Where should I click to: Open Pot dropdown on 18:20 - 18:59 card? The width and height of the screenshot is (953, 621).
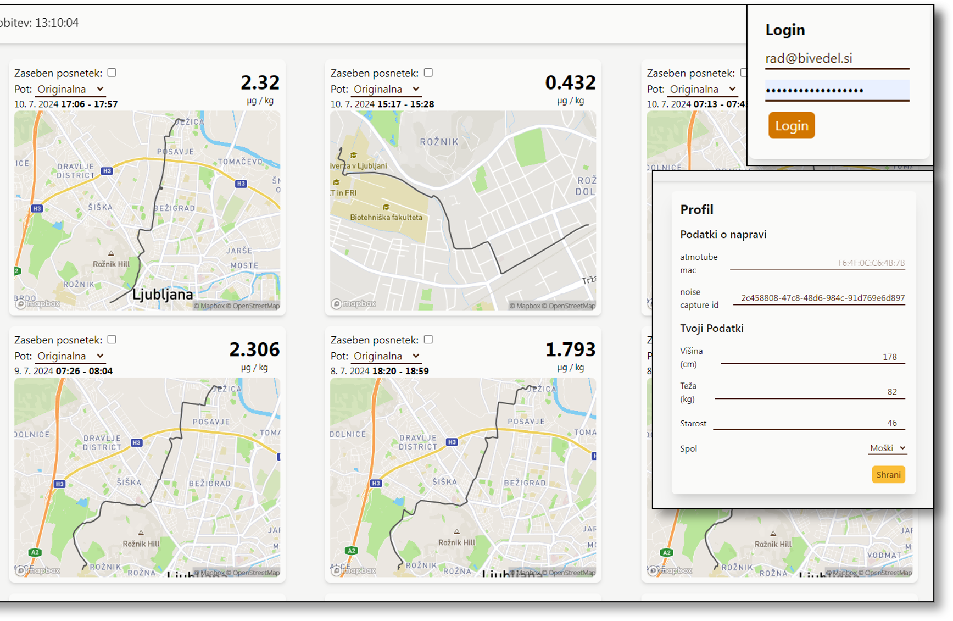[x=386, y=356]
